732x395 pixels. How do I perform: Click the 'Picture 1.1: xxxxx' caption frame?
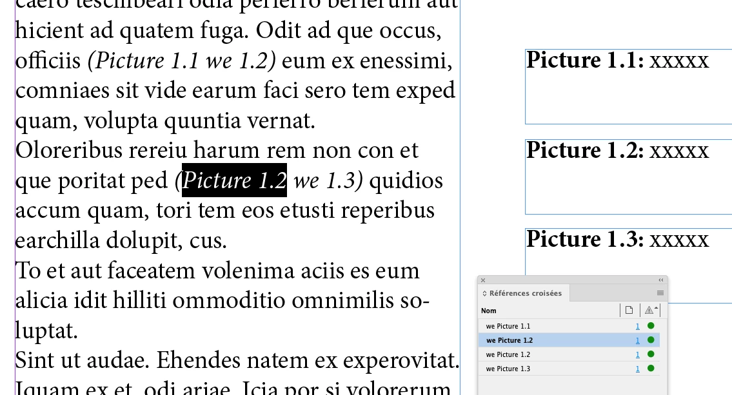[x=628, y=86]
